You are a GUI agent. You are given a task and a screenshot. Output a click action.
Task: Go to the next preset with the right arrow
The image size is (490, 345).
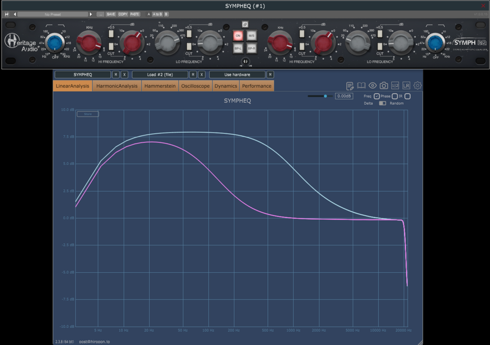[91, 14]
